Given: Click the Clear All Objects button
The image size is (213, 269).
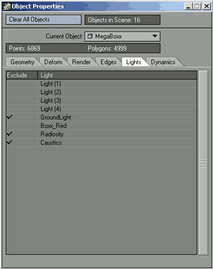Looking at the screenshot, I should [44, 19].
